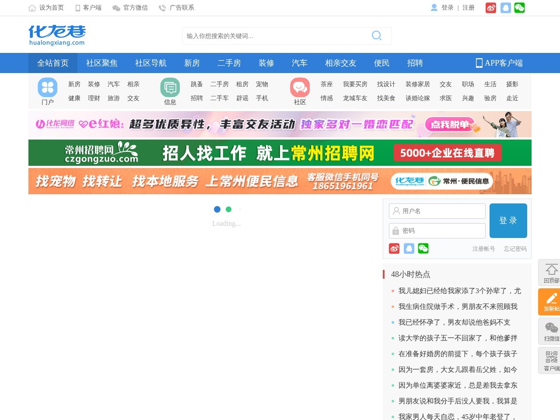Click 龙城车友 community link
The image size is (560, 420).
pos(355,98)
